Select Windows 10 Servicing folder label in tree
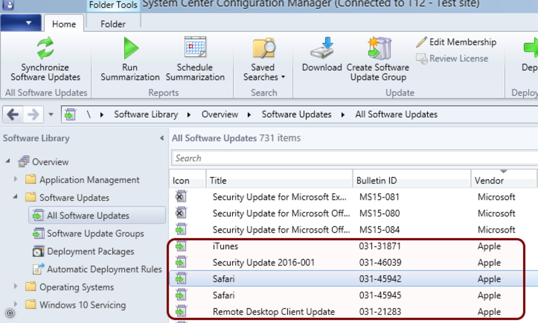 pos(82,305)
